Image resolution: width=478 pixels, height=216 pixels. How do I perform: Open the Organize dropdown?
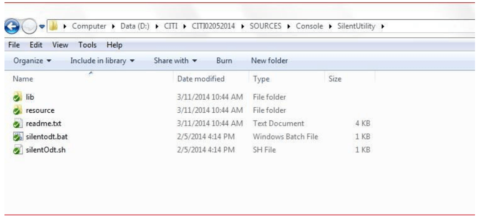(x=32, y=60)
